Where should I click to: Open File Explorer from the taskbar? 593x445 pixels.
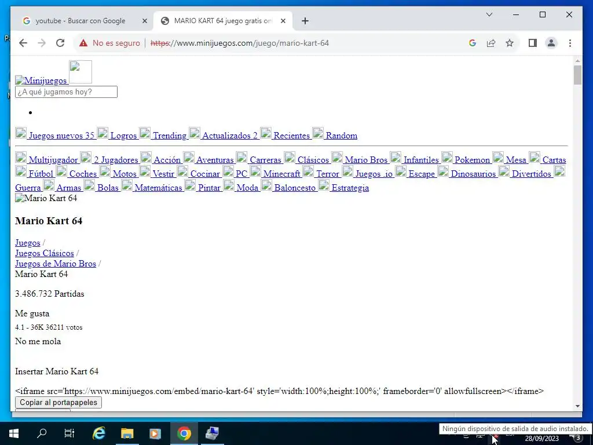click(x=127, y=433)
